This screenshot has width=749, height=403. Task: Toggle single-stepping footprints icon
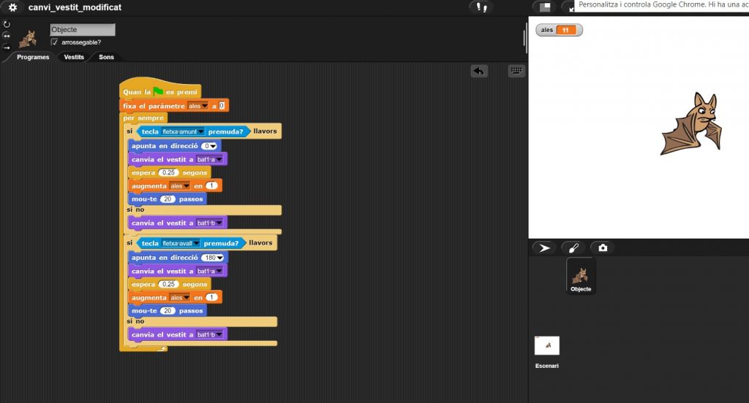[x=481, y=7]
